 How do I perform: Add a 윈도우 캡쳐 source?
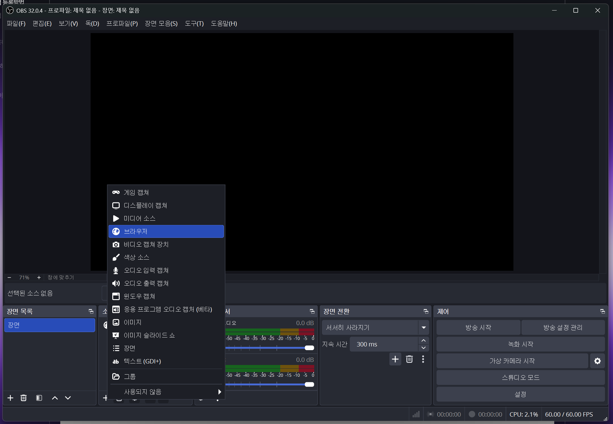pyautogui.click(x=166, y=296)
